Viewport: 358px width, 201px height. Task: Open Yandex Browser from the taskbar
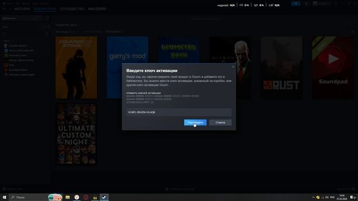(x=77, y=197)
